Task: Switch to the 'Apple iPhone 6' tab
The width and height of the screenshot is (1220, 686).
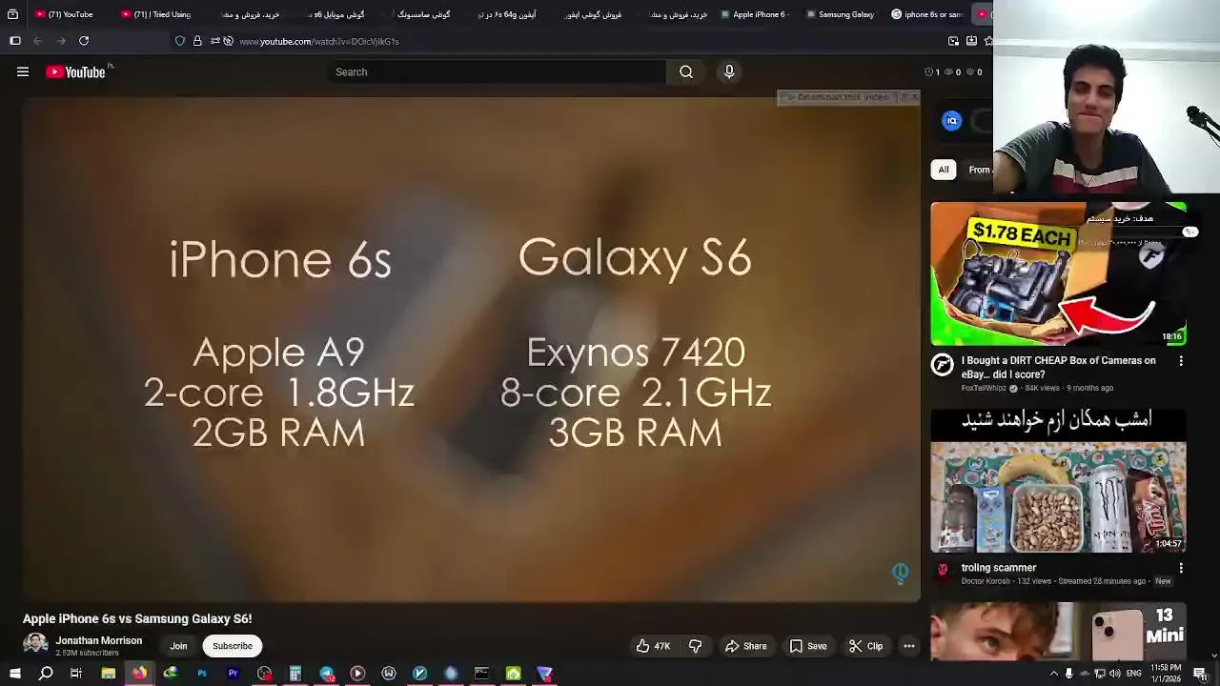Action: [755, 14]
